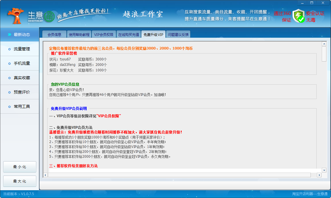Switch to the 会员信息 tab
The width and height of the screenshot is (331, 198).
coord(54,35)
